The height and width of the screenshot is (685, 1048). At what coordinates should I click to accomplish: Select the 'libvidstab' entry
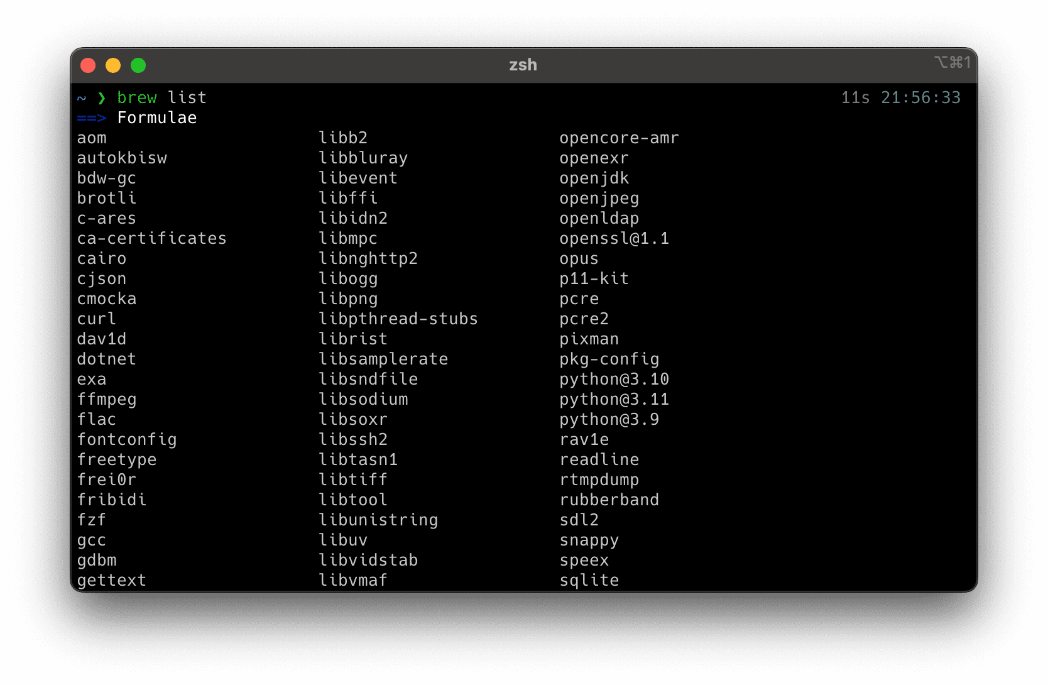(368, 561)
